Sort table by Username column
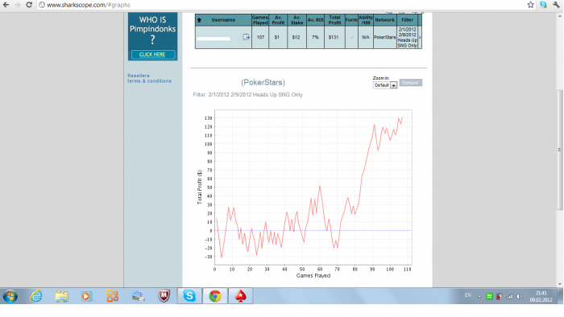This screenshot has height=317, width=564. click(223, 20)
